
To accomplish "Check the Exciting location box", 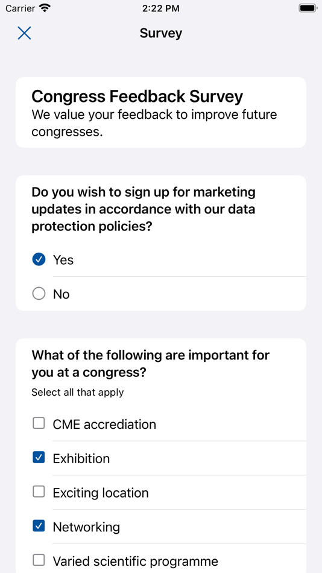I will tap(39, 492).
